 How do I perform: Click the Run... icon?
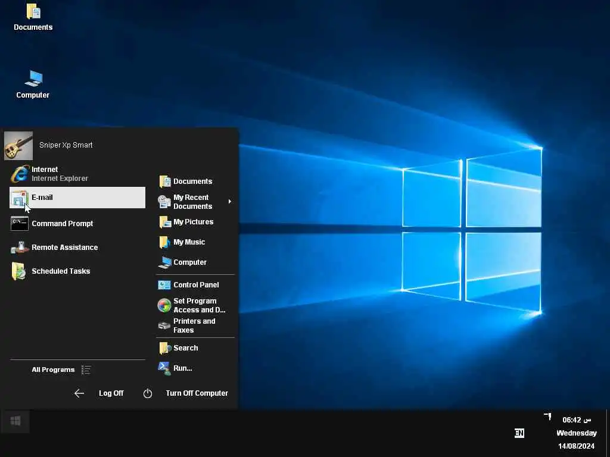coord(164,368)
